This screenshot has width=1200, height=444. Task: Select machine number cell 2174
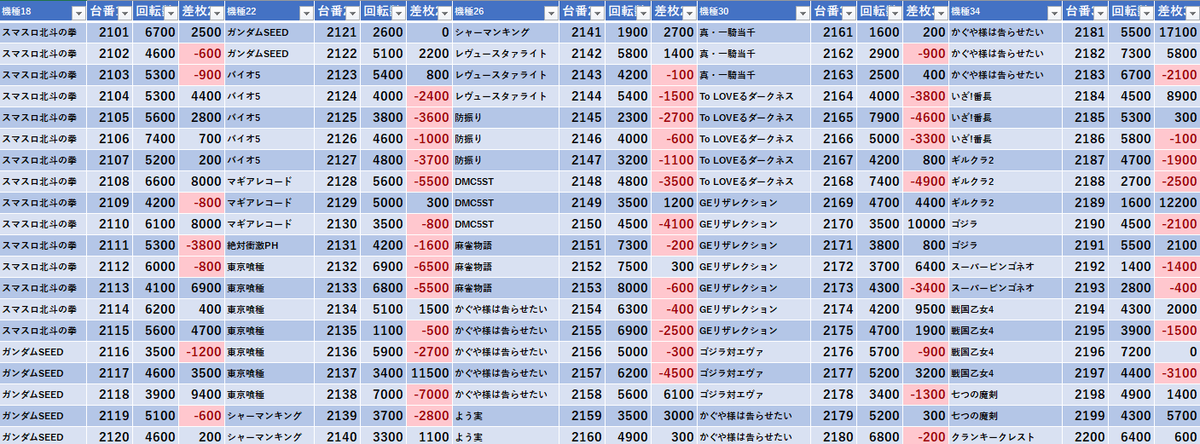(x=833, y=309)
